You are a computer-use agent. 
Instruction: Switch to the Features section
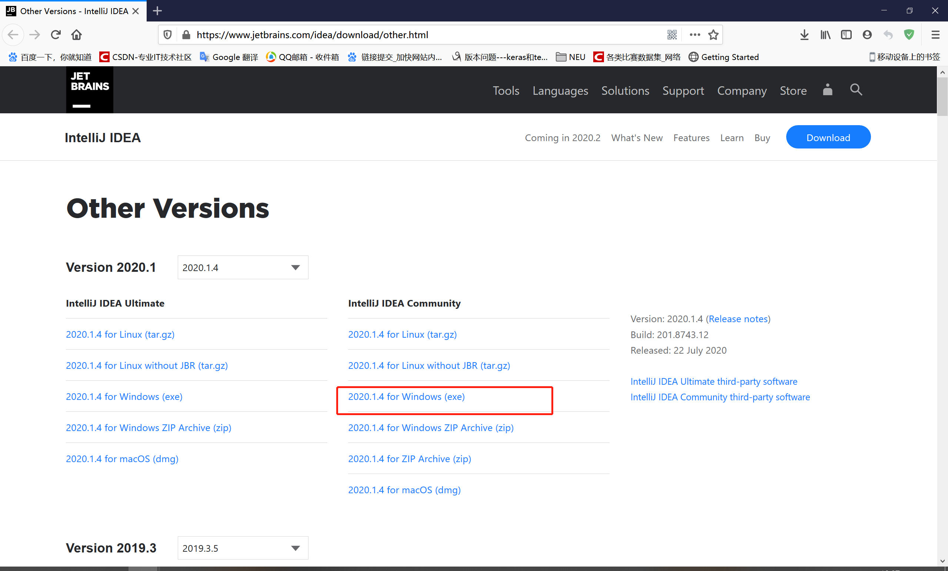click(691, 137)
